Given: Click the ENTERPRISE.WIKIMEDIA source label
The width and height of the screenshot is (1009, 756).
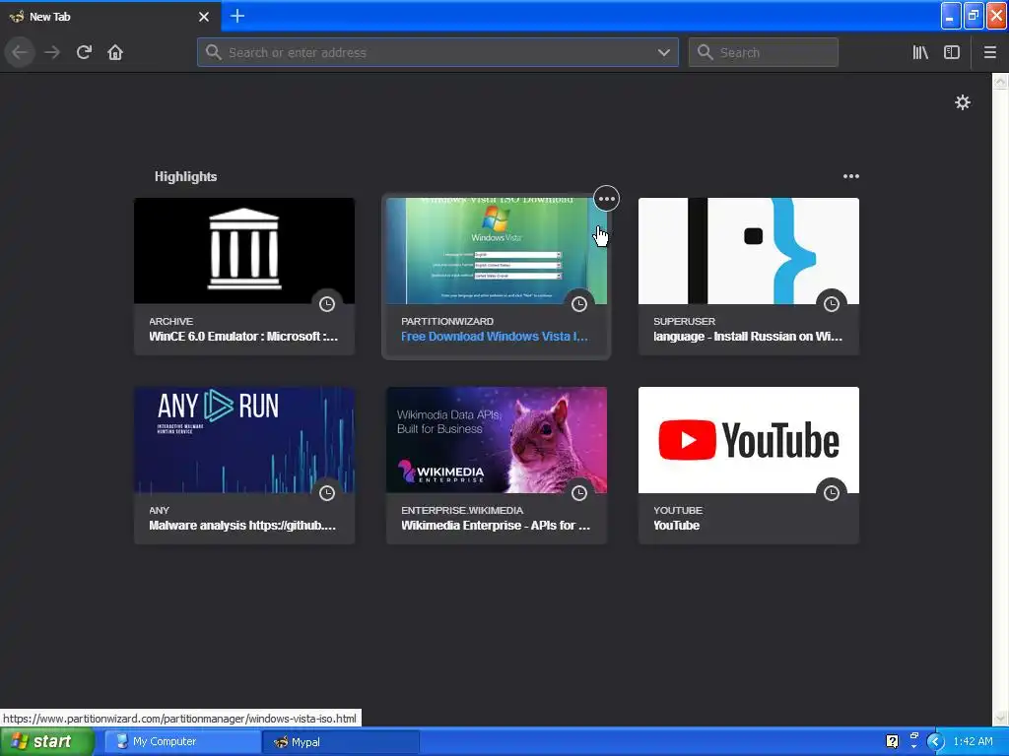Looking at the screenshot, I should (462, 510).
